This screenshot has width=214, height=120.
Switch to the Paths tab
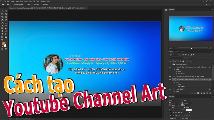pos(183,51)
